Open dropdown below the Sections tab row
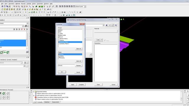Viewport: 189px width, 106px height. 22,63
